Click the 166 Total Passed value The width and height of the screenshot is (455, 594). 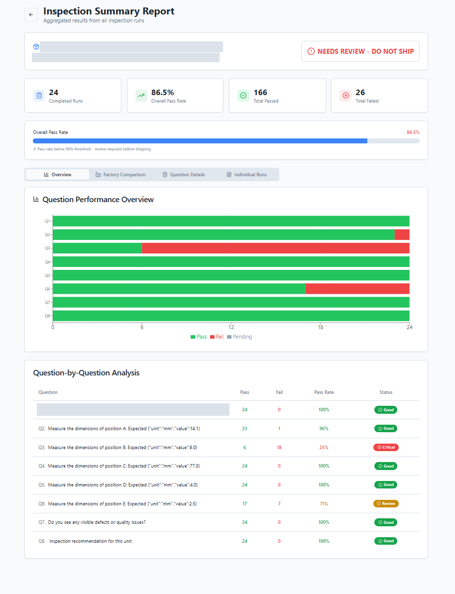tap(260, 93)
